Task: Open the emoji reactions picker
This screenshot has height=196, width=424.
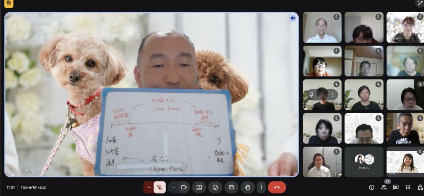Action: click(x=215, y=187)
